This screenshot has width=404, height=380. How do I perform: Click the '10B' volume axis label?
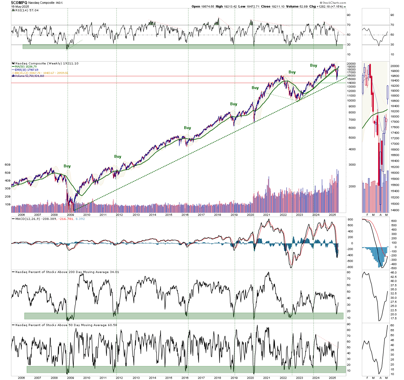pyautogui.click(x=8, y=205)
